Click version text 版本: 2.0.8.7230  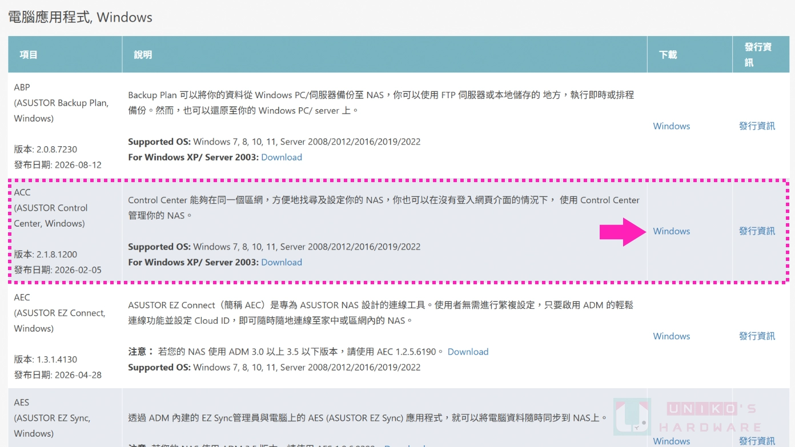pyautogui.click(x=46, y=150)
